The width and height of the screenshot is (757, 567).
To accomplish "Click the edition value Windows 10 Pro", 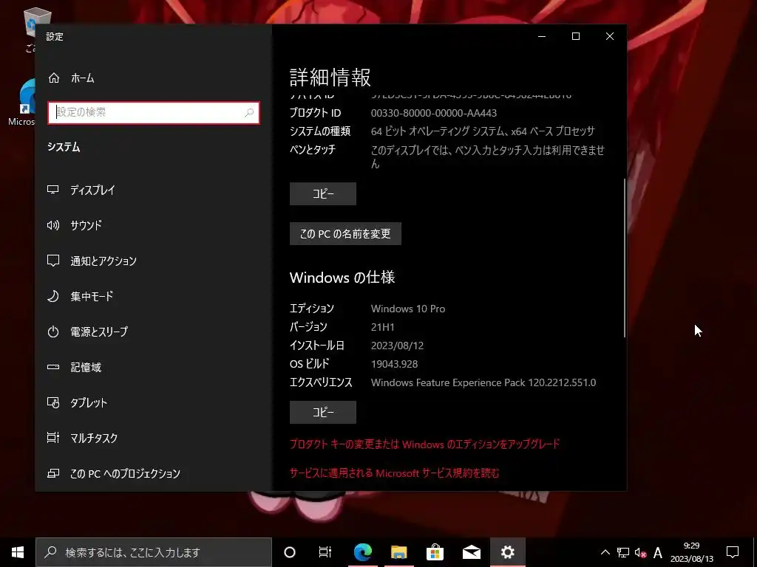I will pos(408,309).
